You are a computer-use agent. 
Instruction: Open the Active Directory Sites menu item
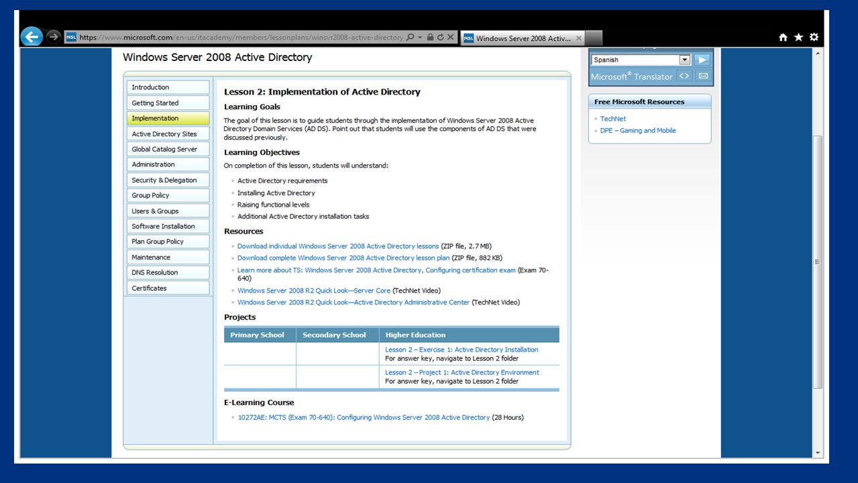coord(168,133)
